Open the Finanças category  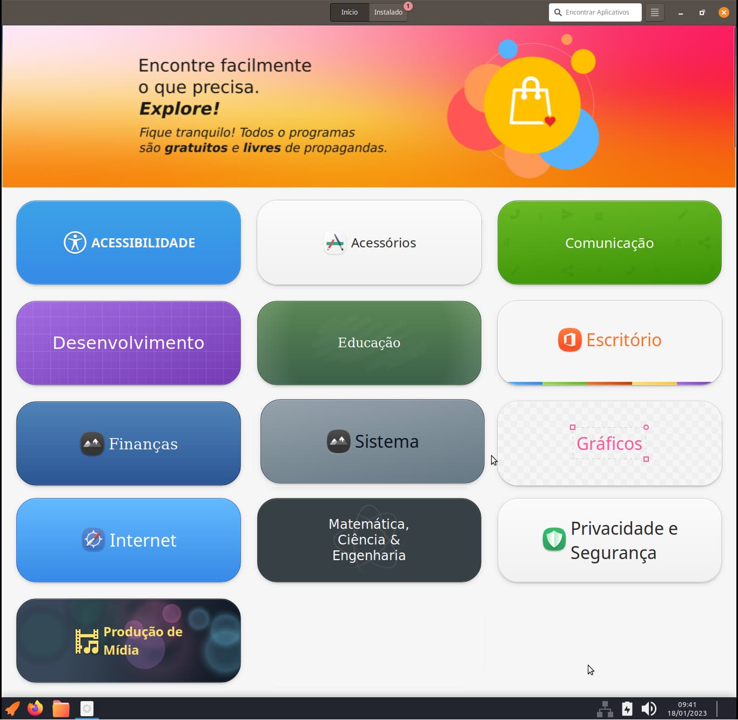[129, 443]
